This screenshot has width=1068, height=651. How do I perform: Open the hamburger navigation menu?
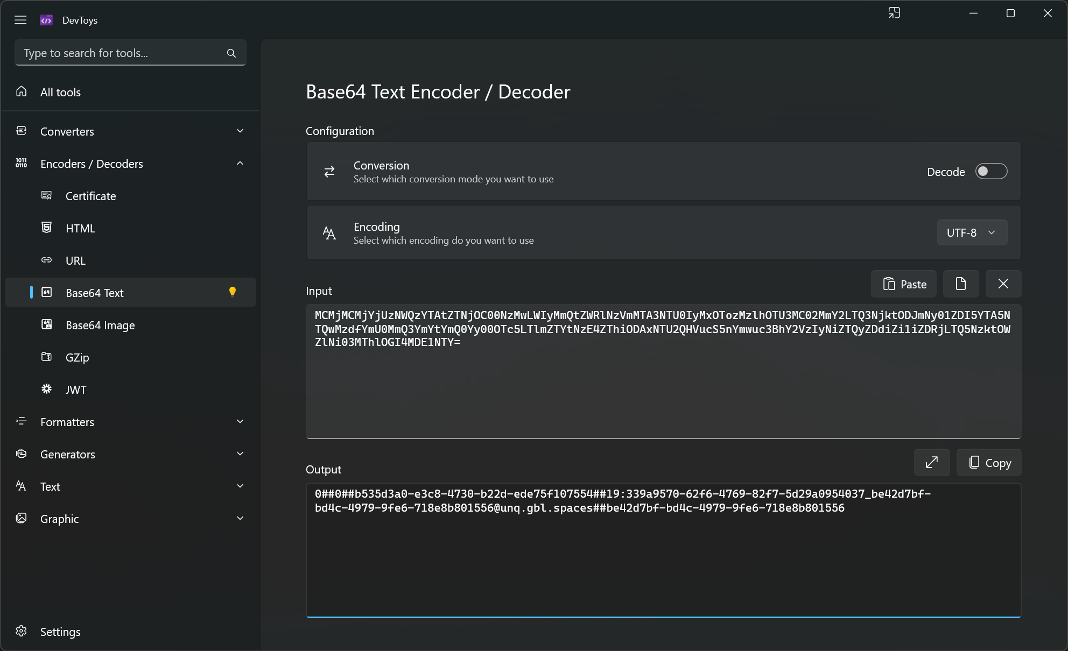click(20, 20)
